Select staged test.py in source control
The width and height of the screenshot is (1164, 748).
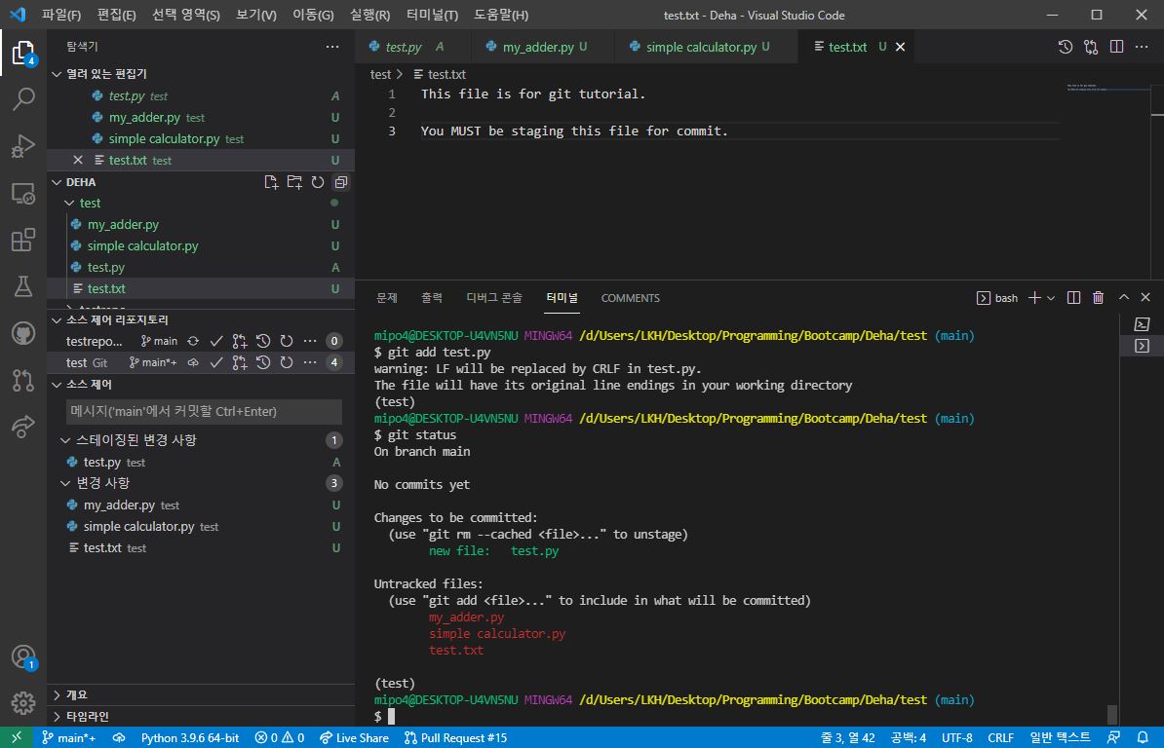coord(201,463)
